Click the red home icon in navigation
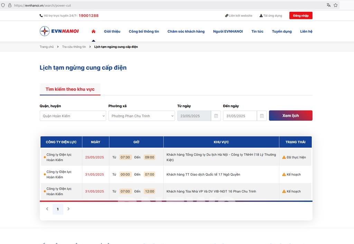Viewport: 354px width, 244px height. tap(93, 31)
